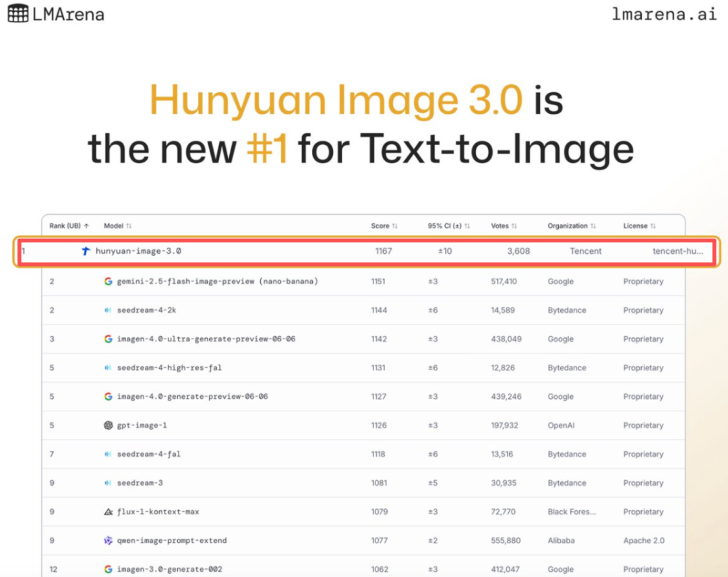This screenshot has height=577, width=728.
Task: Click Google icon next to gemini-2.5-flash-image-preview
Action: pos(108,281)
